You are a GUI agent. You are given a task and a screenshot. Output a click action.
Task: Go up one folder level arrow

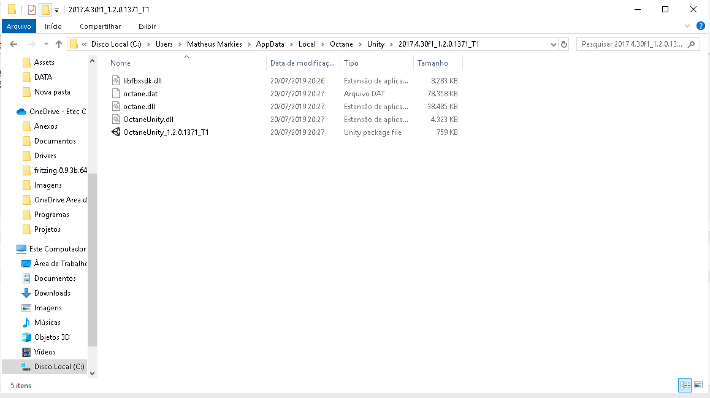pos(58,44)
